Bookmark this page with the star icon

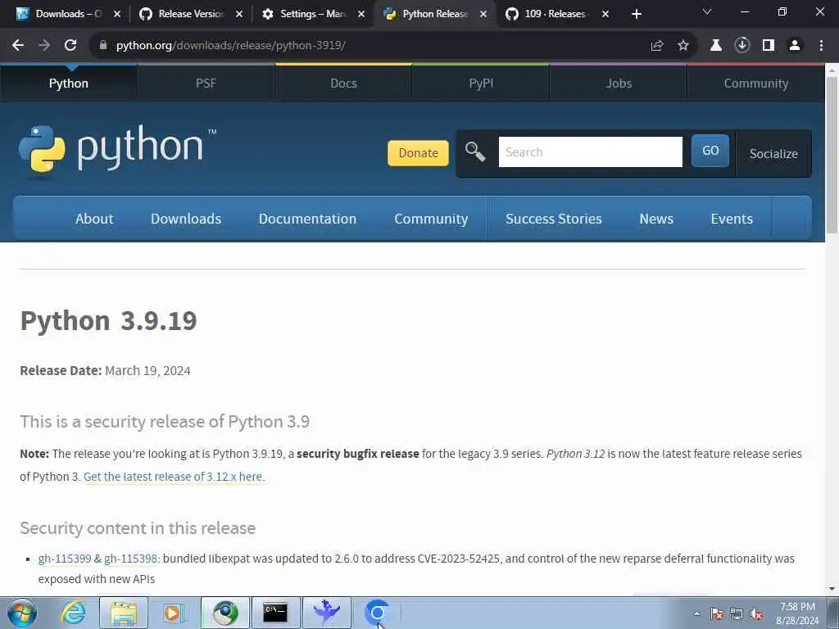(x=683, y=46)
